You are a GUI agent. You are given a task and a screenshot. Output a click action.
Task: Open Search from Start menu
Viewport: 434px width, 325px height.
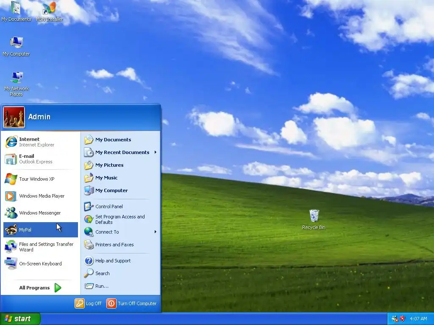pyautogui.click(x=121, y=273)
